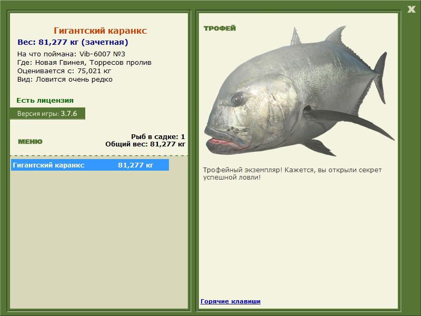Click the Версия игры 3.7.6 badge
Screen dimensions: 421x316
pos(47,113)
